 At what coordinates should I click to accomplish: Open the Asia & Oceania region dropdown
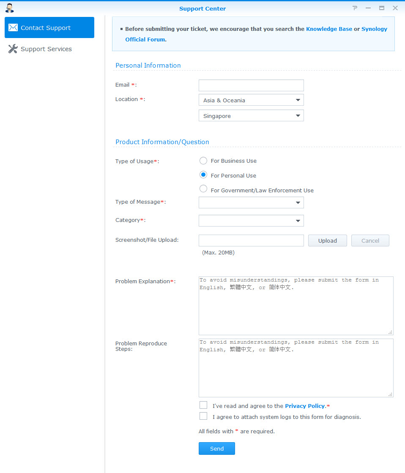click(x=251, y=100)
